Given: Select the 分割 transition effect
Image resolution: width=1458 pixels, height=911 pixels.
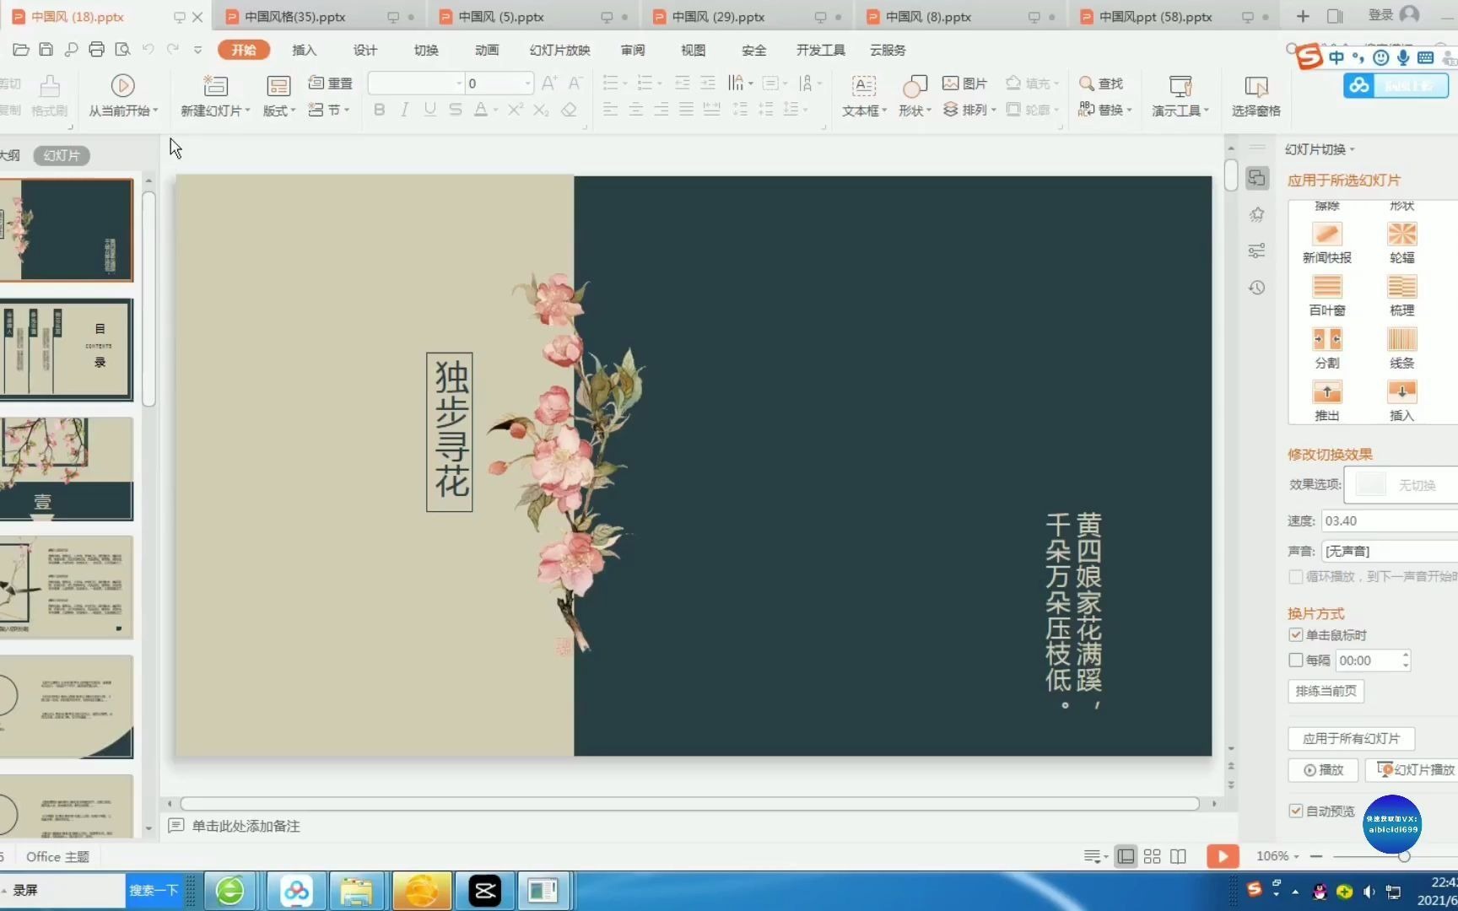Looking at the screenshot, I should point(1326,348).
